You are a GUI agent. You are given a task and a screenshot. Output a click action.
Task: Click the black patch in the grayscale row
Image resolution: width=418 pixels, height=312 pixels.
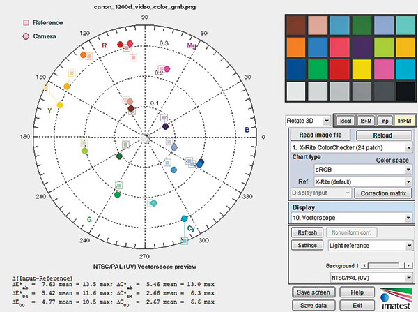pos(405,91)
